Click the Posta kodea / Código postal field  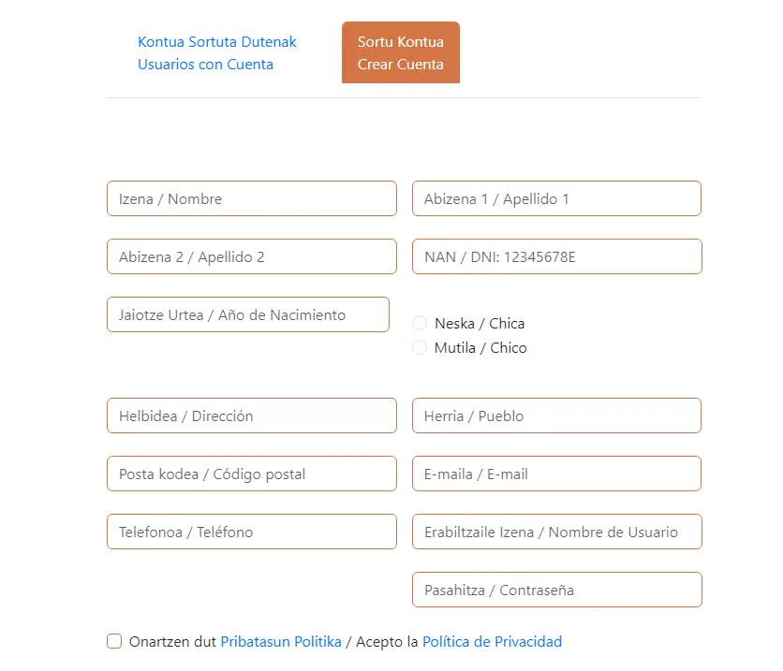point(252,474)
